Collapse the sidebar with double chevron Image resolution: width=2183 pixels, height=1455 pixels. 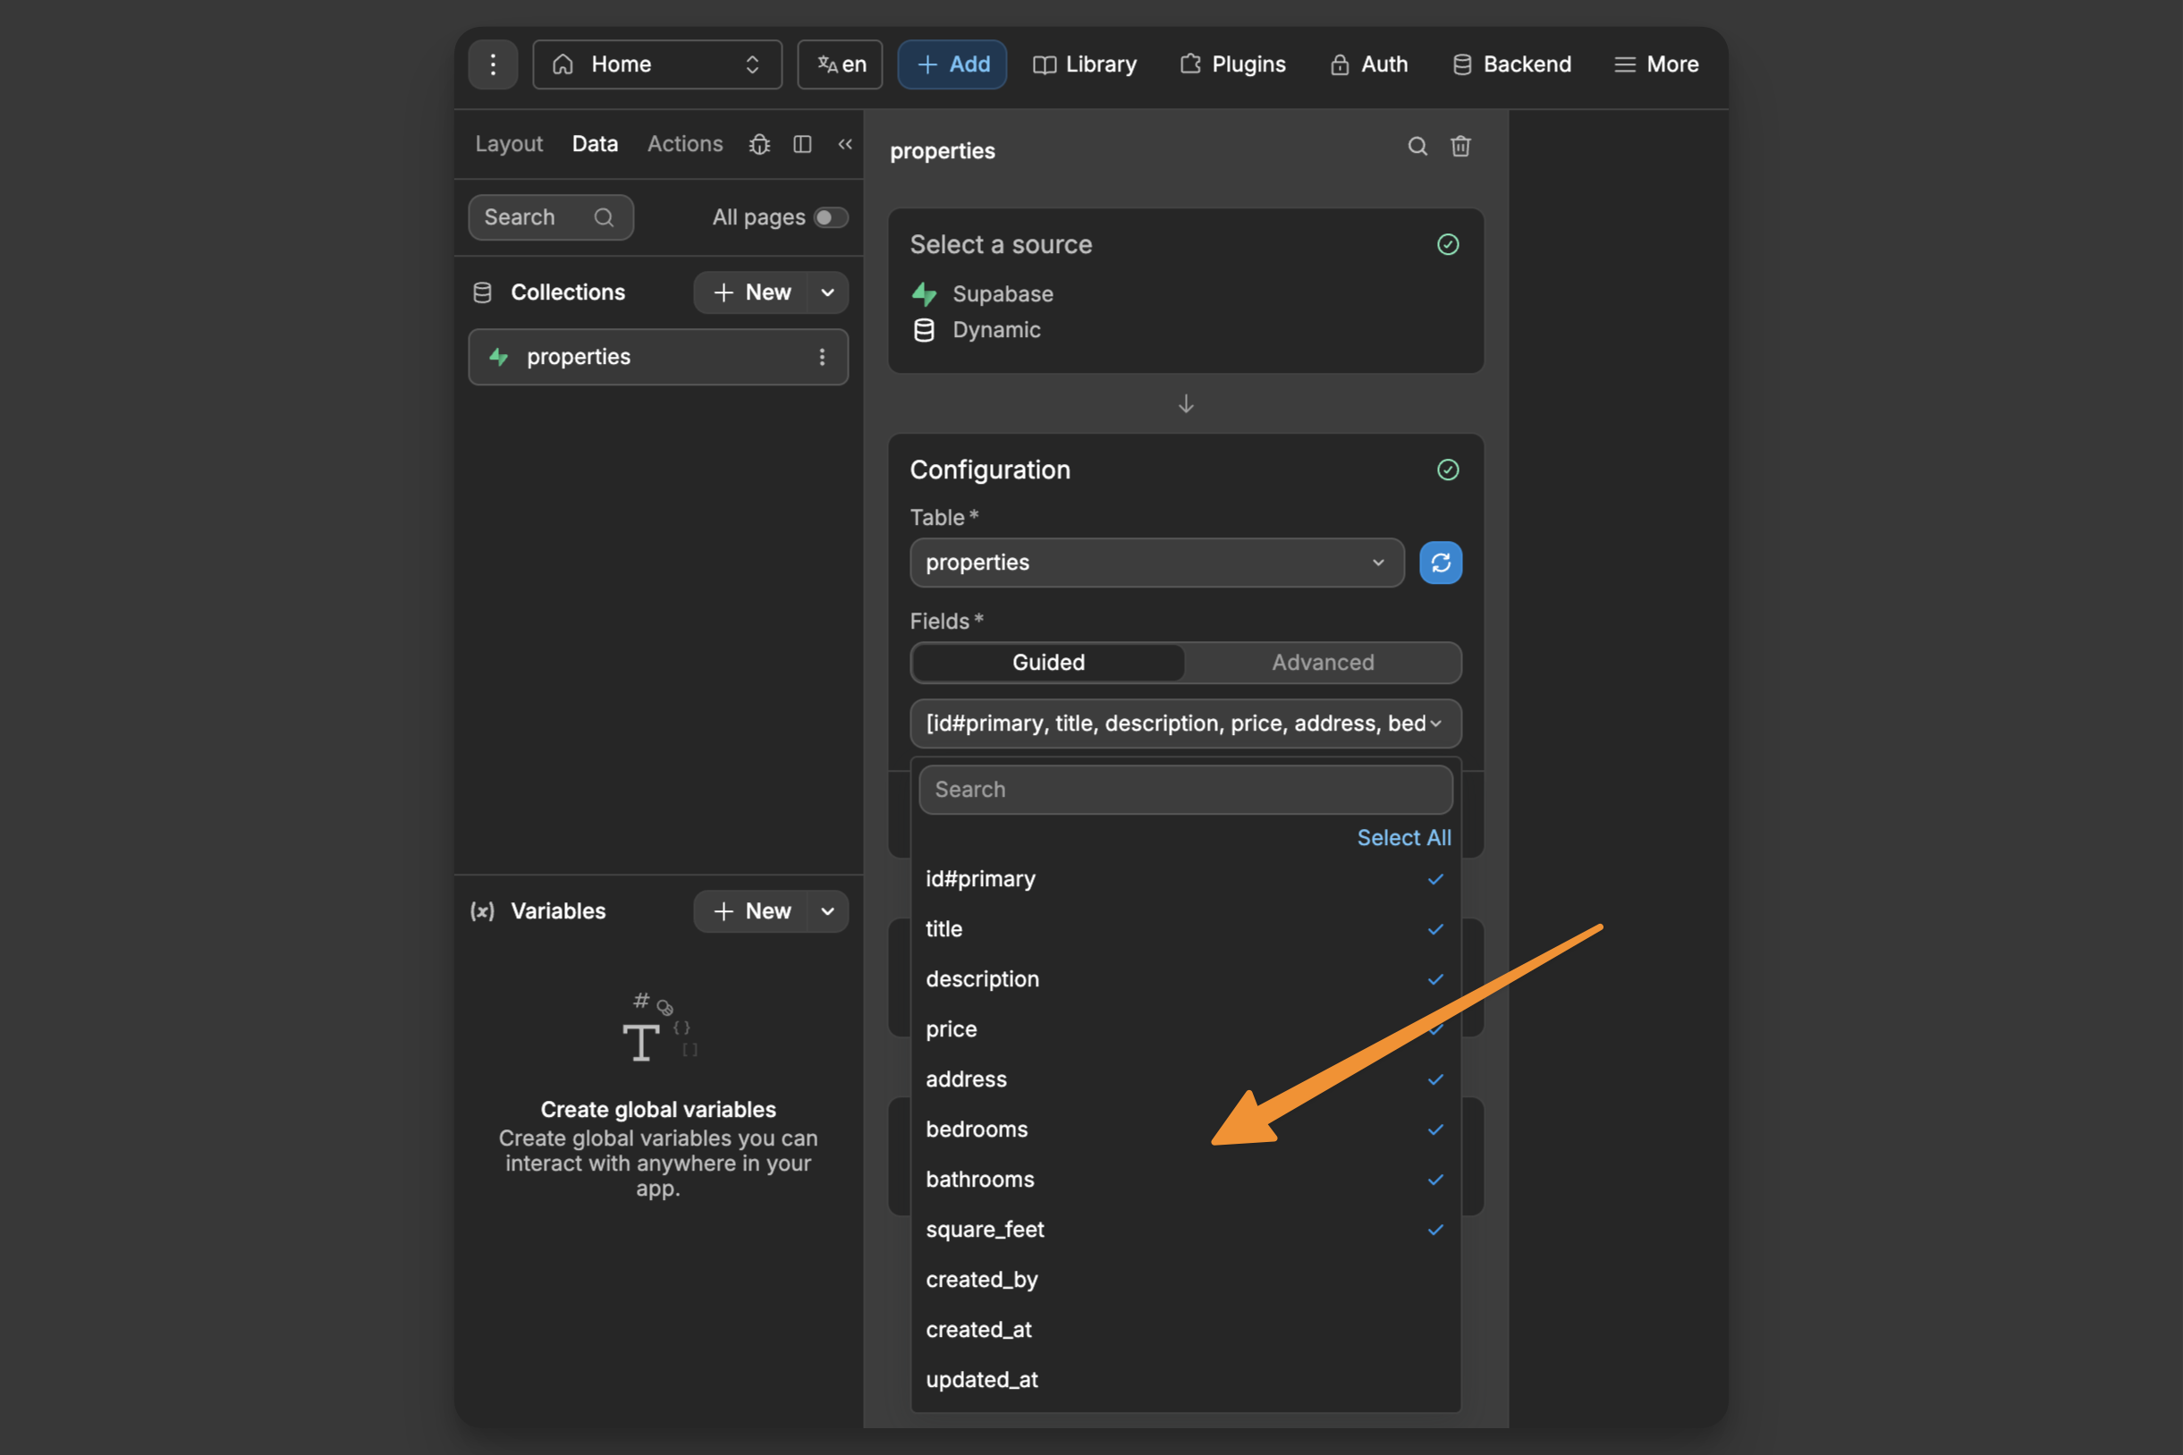click(844, 144)
